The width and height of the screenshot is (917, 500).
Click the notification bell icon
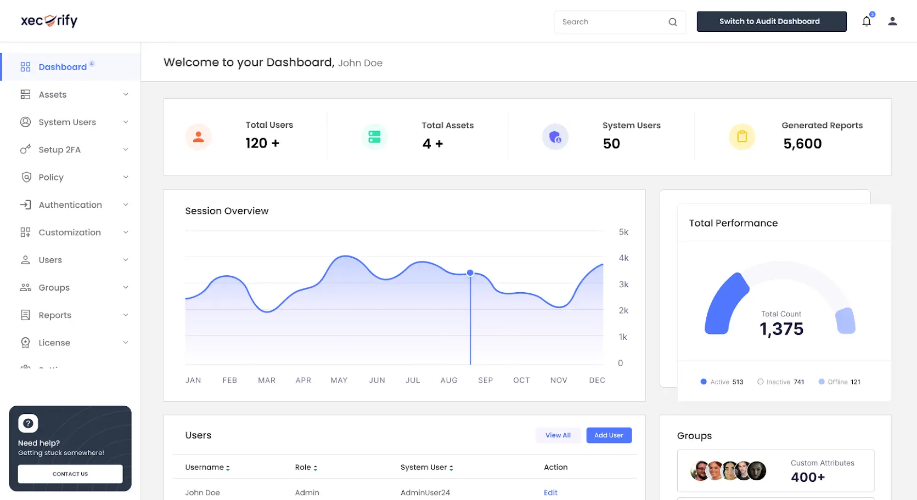pos(866,21)
